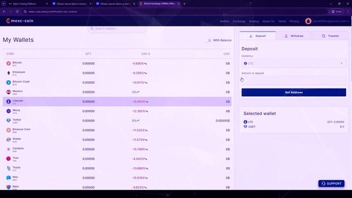Click Tron's 24h change value
This screenshot has width=352, height=198.
(139, 159)
